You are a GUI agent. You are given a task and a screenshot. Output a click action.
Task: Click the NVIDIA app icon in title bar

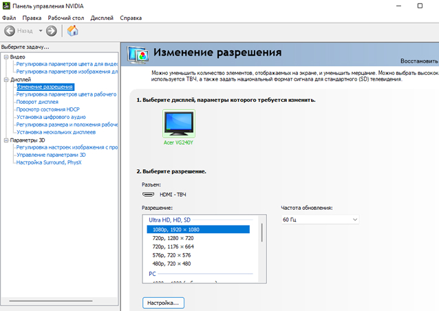pyautogui.click(x=6, y=6)
